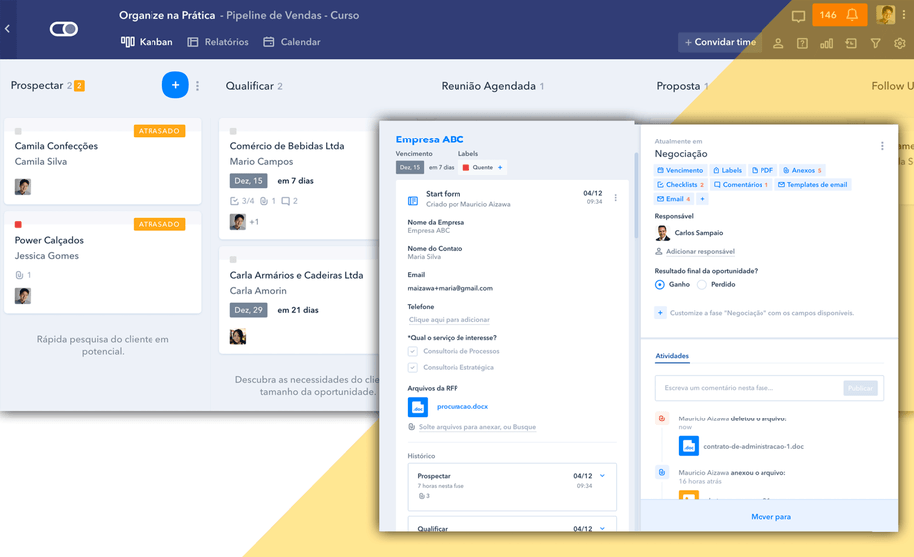The image size is (914, 557).
Task: Click the help question mark icon
Action: (802, 43)
